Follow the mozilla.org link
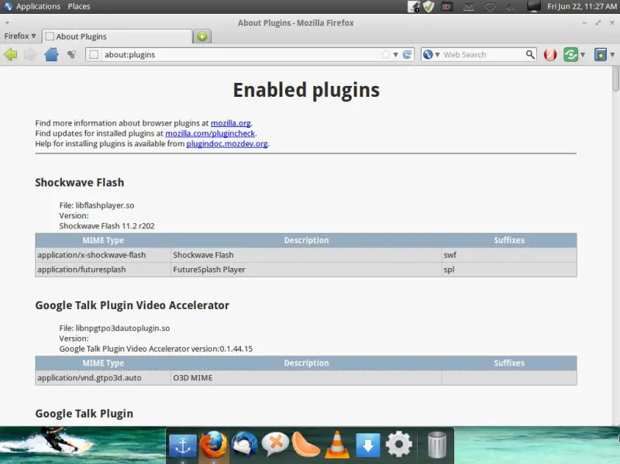Image resolution: width=620 pixels, height=464 pixels. coord(230,123)
